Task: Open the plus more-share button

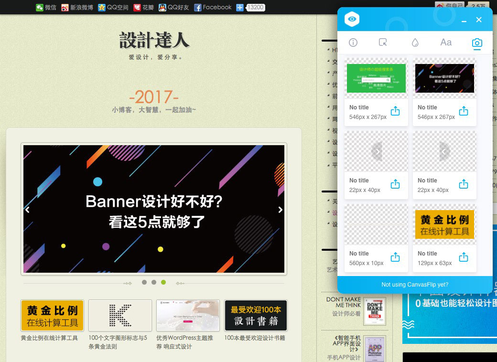Action: coord(239,8)
